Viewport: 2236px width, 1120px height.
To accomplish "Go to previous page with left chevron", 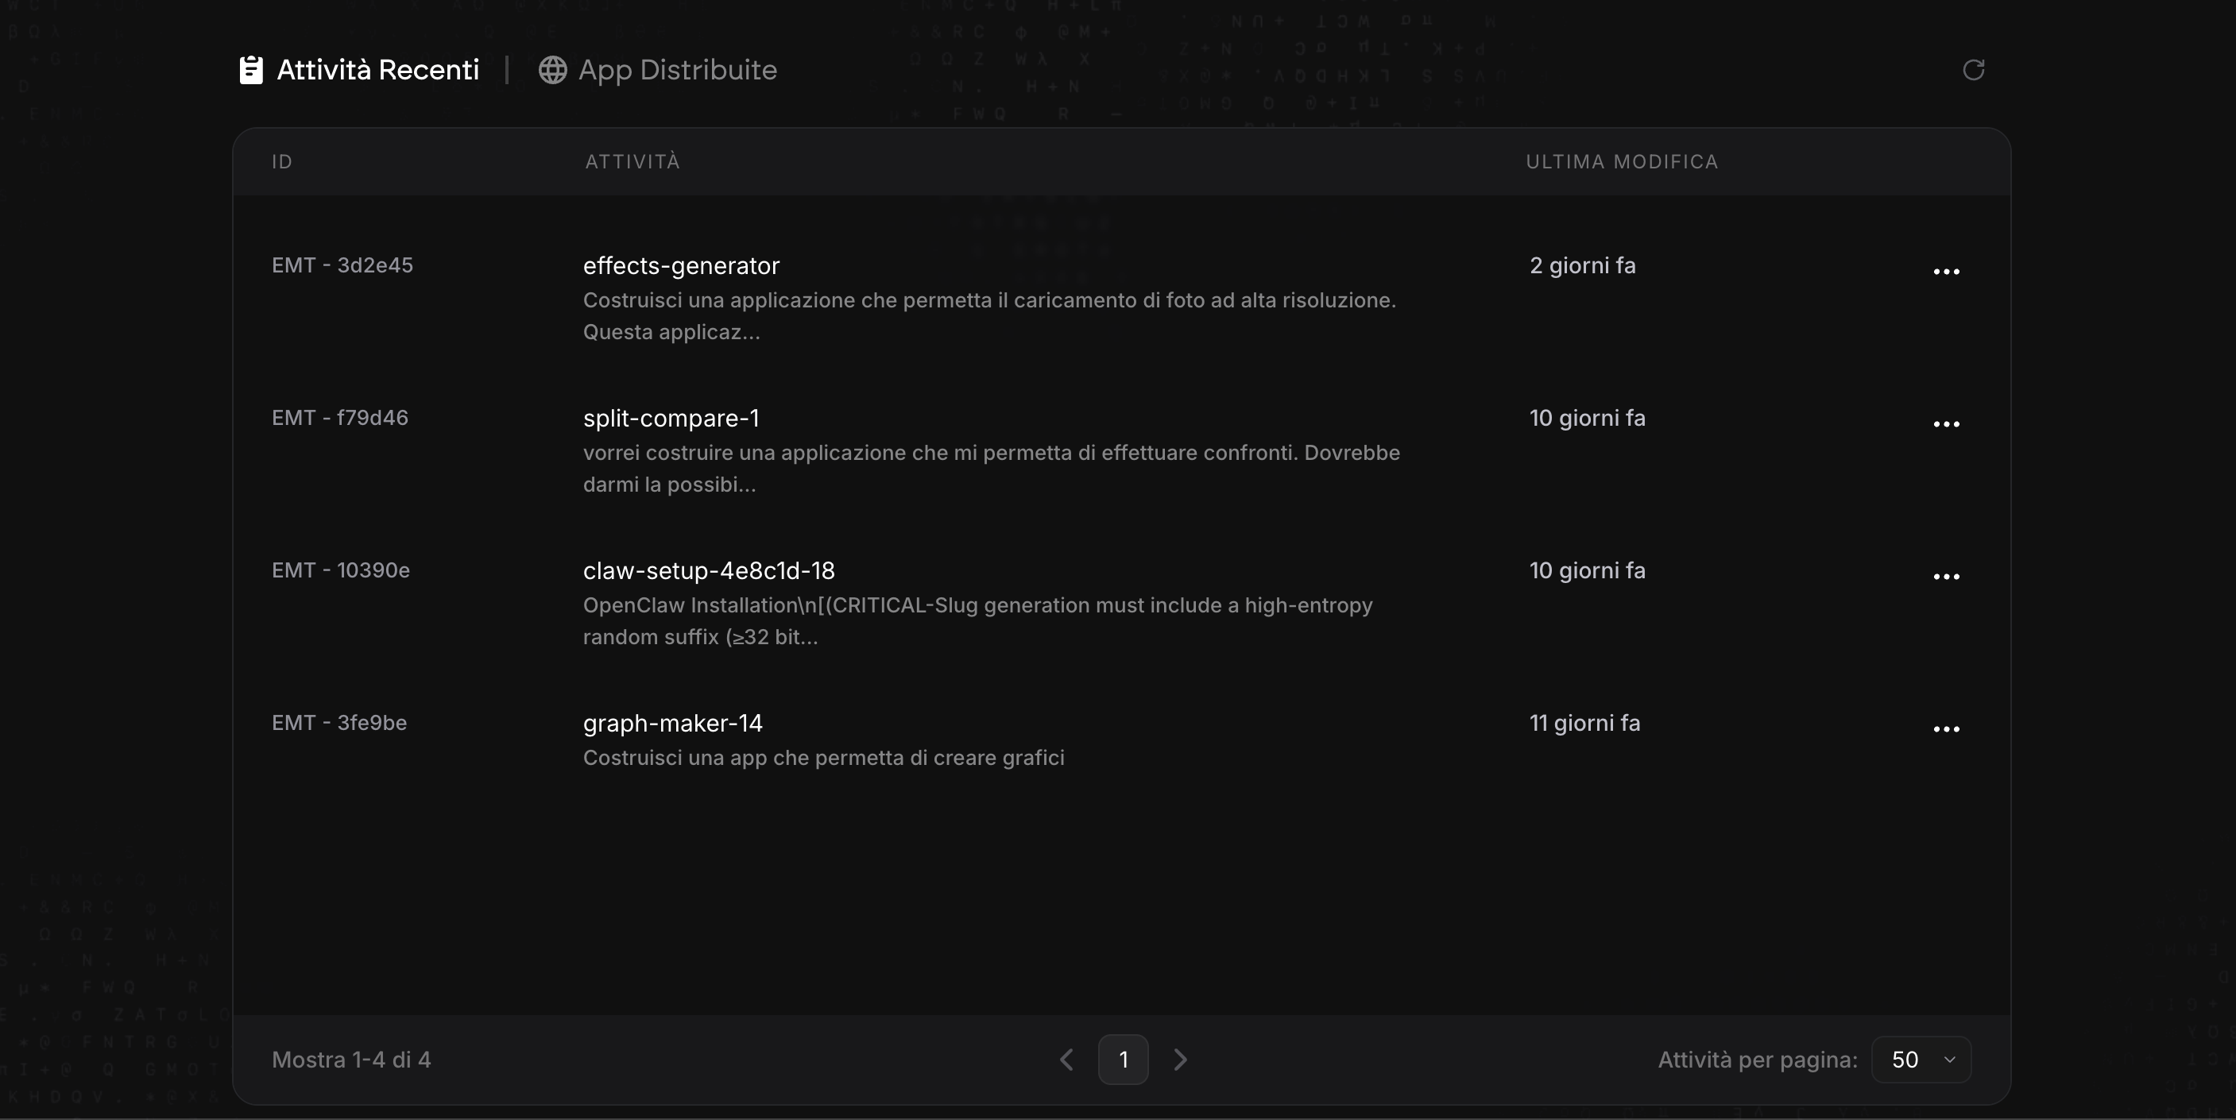I will (1067, 1060).
